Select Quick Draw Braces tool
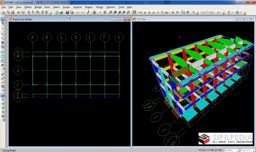 pos(3,43)
